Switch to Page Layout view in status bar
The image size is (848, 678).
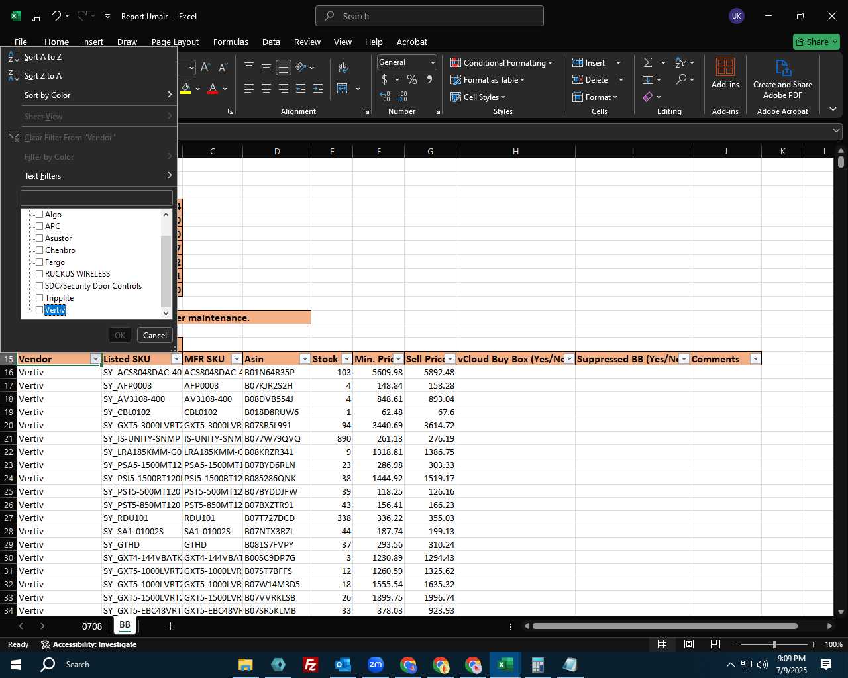689,644
